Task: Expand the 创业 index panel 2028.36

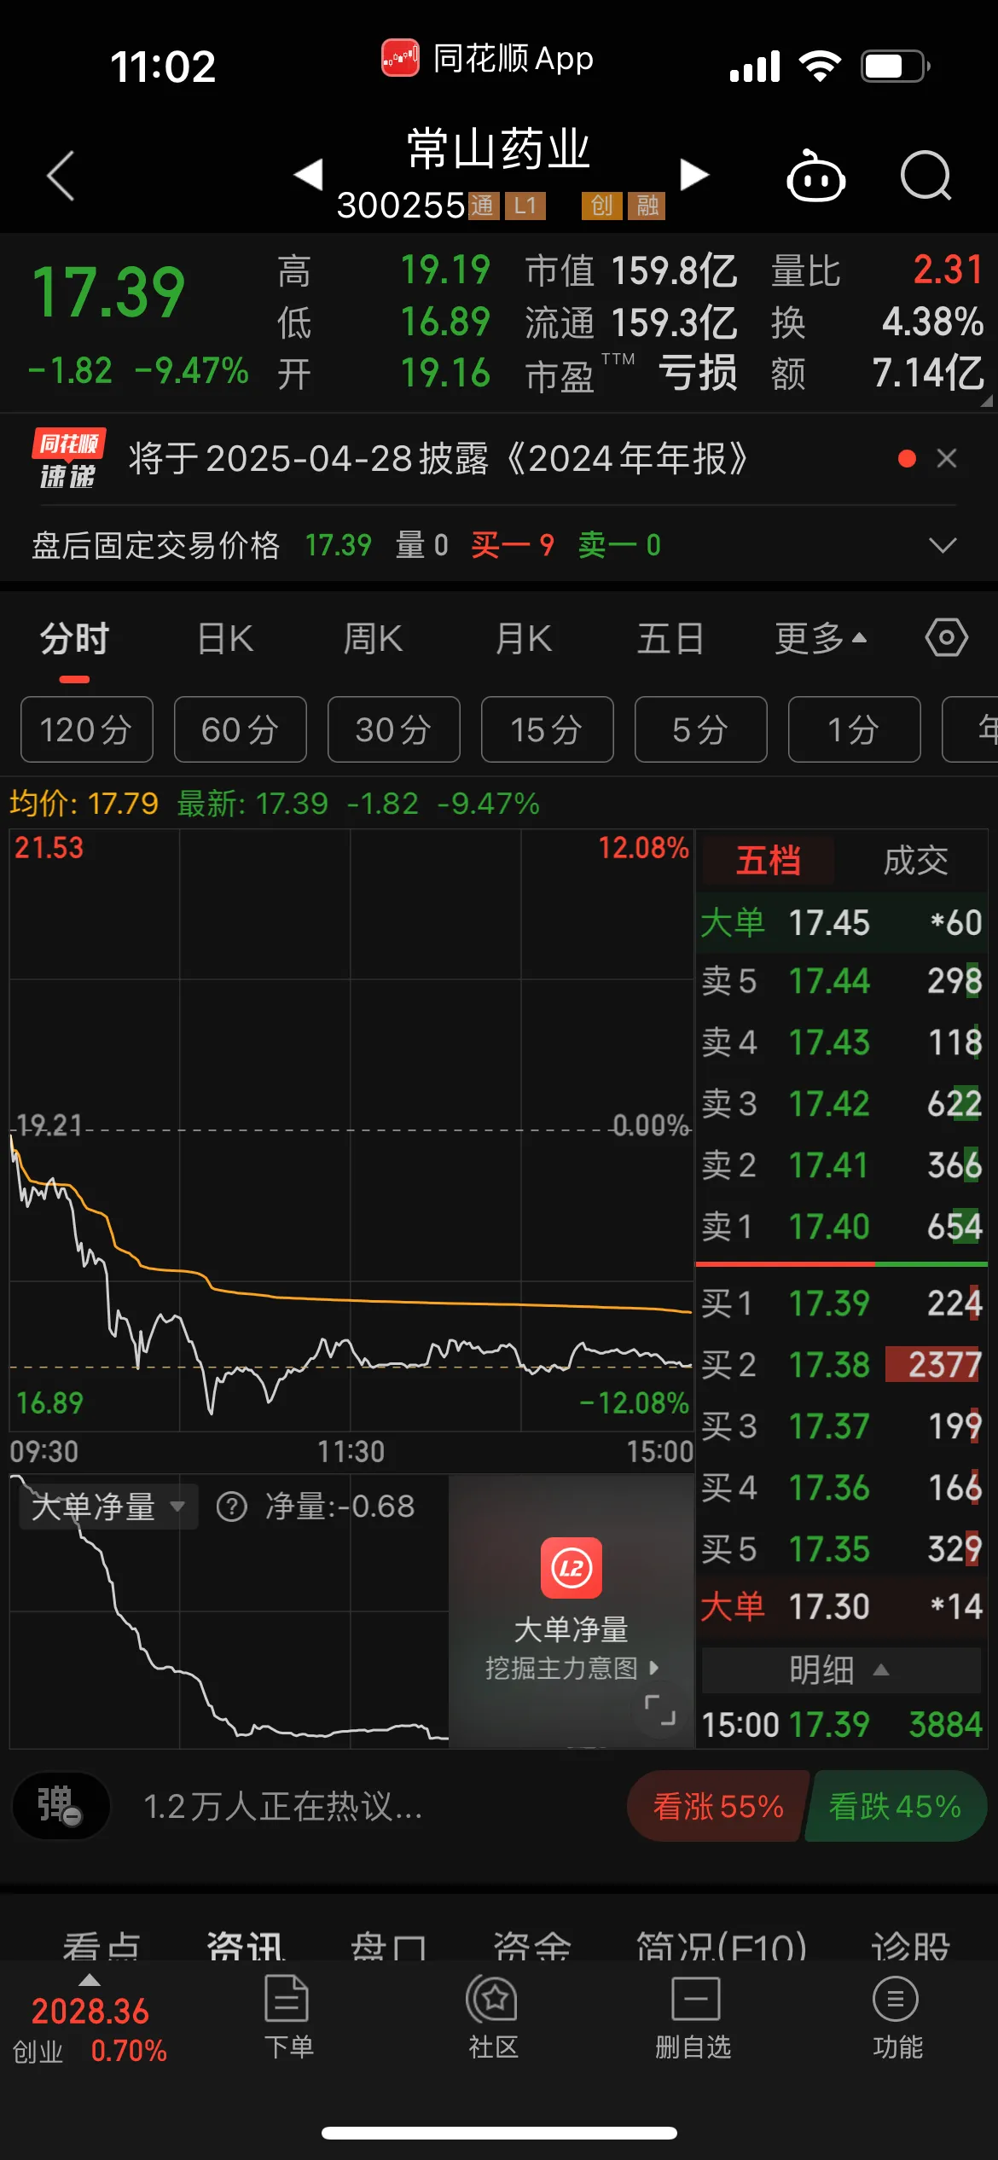Action: click(x=90, y=2020)
